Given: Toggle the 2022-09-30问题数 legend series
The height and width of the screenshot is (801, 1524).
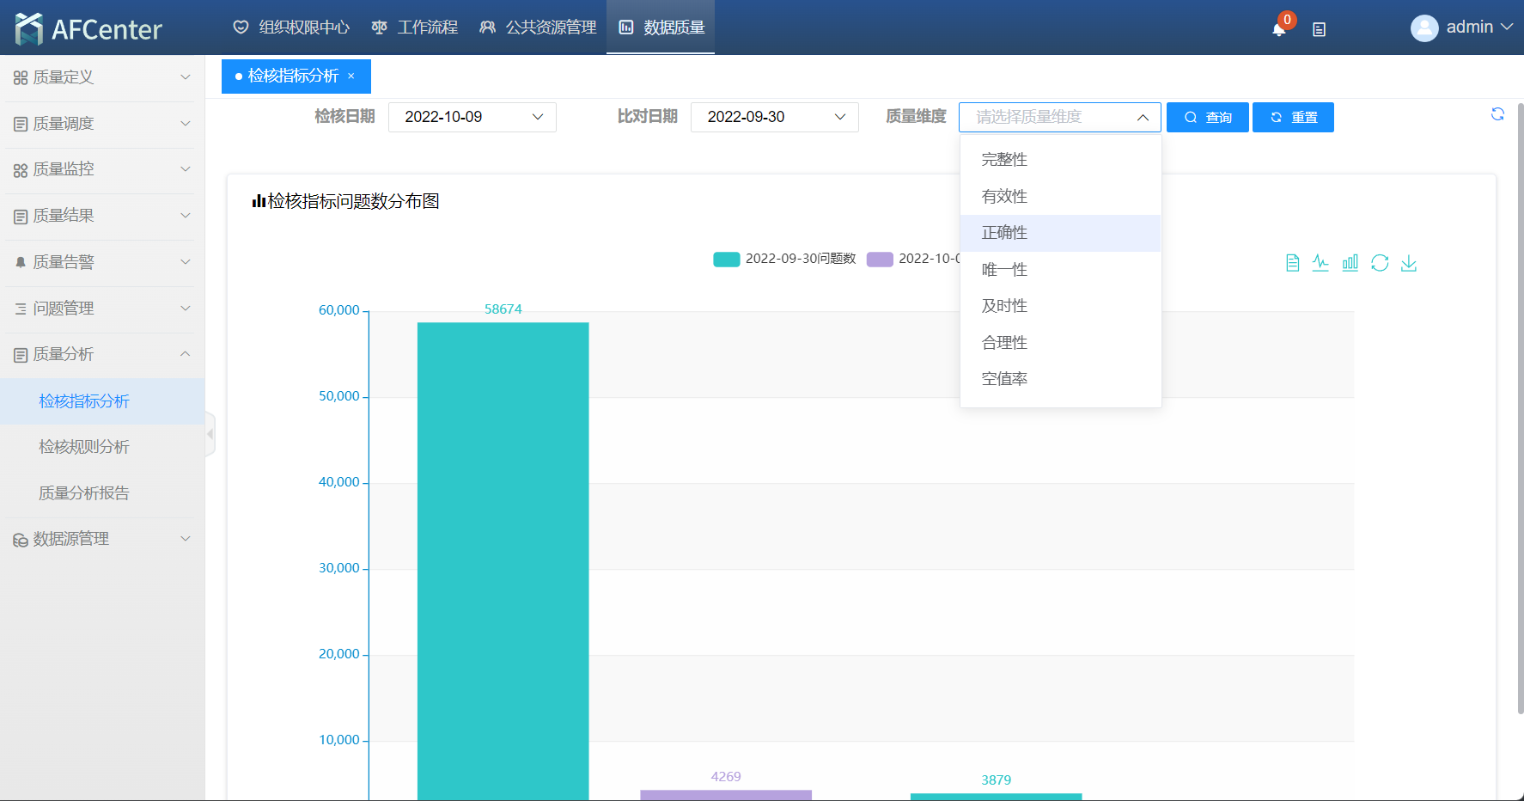Looking at the screenshot, I should coord(784,259).
